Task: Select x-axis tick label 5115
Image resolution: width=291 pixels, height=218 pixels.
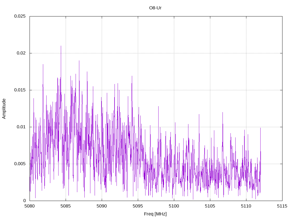Action: [282, 206]
